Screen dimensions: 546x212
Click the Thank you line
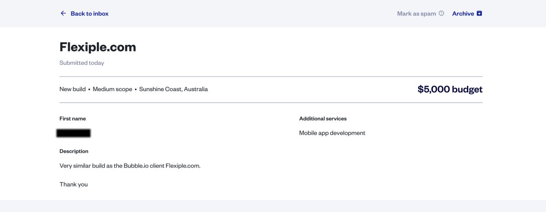[x=74, y=184]
